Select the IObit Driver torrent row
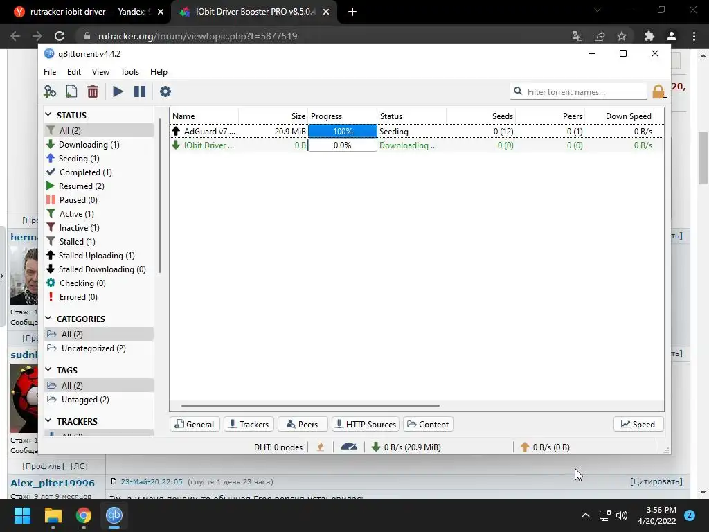 tap(416, 145)
